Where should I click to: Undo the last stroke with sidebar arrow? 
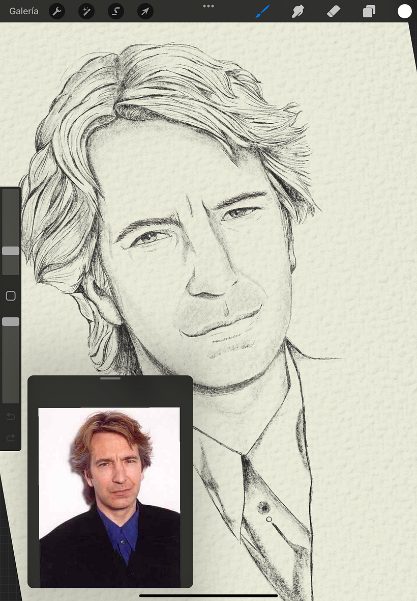coord(11,417)
